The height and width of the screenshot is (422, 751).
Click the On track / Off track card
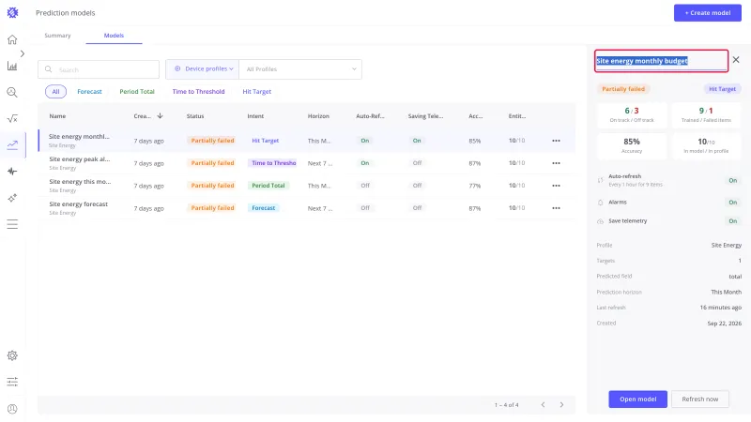631,114
